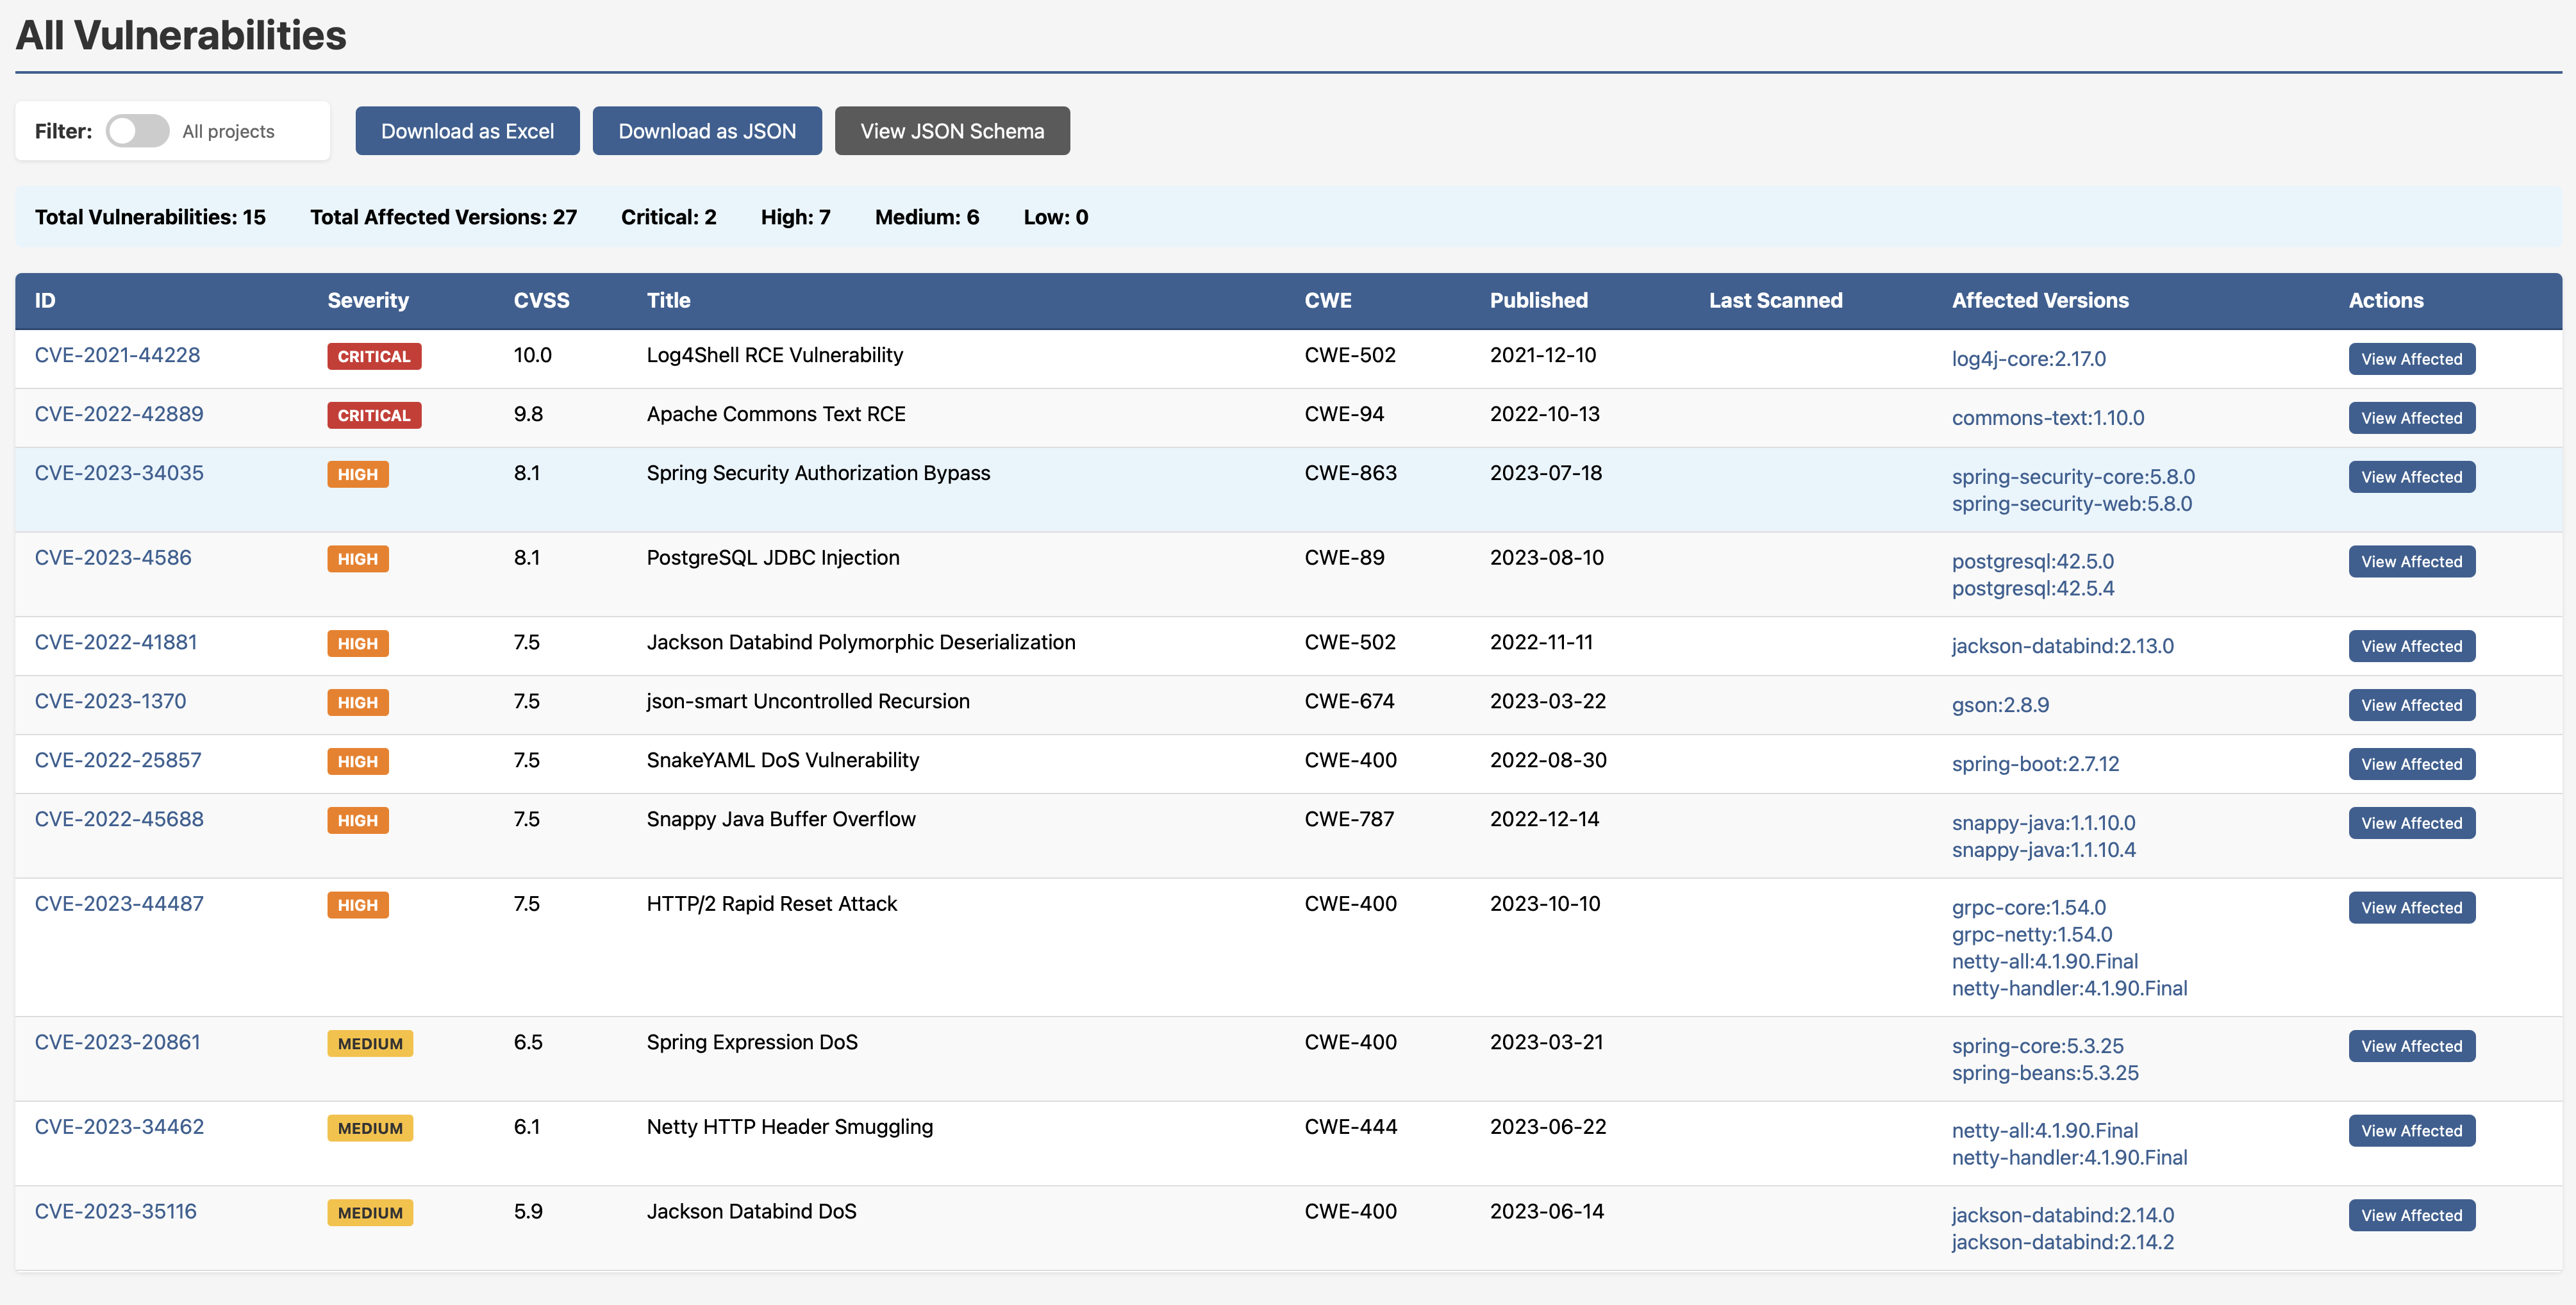
Task: Open the View JSON Schema dialog
Action: 951,130
